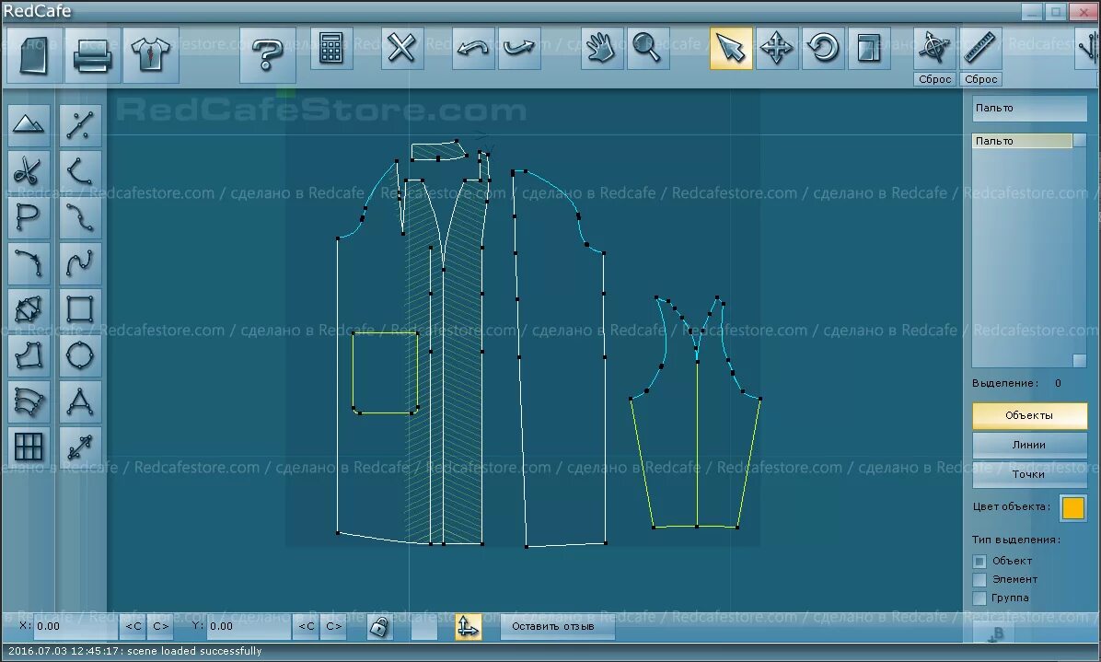Click the Оставить отзыв button
Screen dimensions: 1101x662
point(557,626)
